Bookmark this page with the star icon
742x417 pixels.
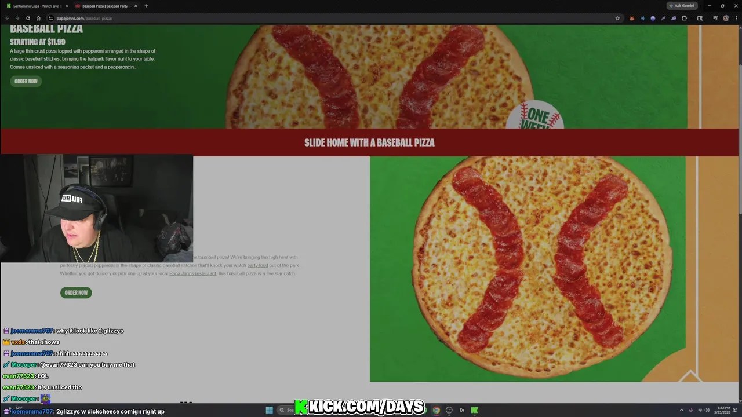[x=617, y=18]
